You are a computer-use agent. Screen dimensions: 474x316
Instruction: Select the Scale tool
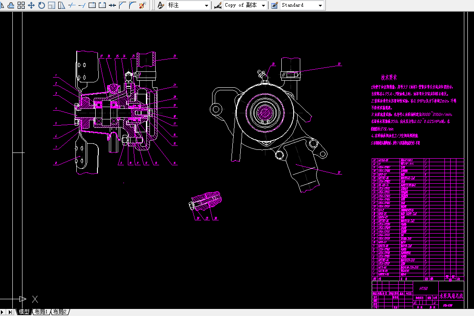52,5
